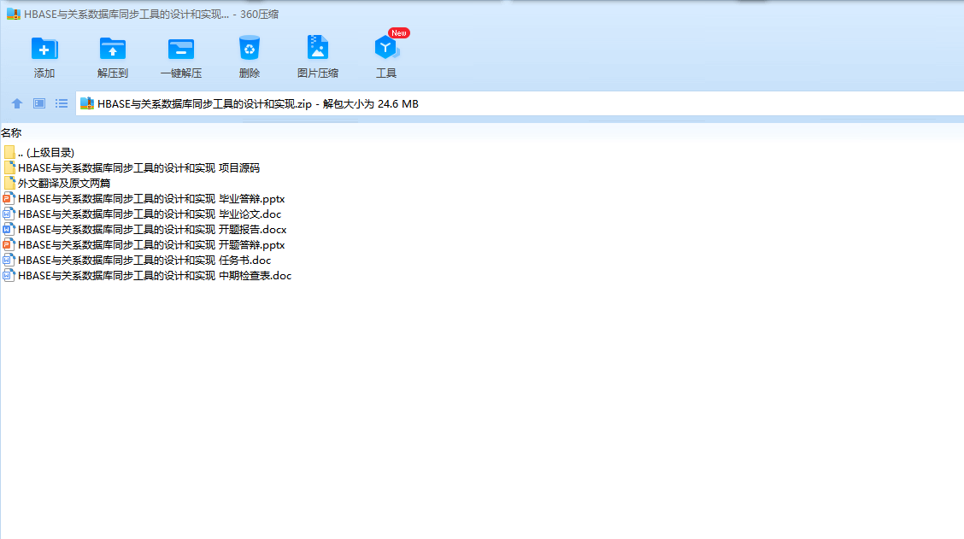The width and height of the screenshot is (964, 539).
Task: Go up one level with the up arrow
Action: [17, 104]
